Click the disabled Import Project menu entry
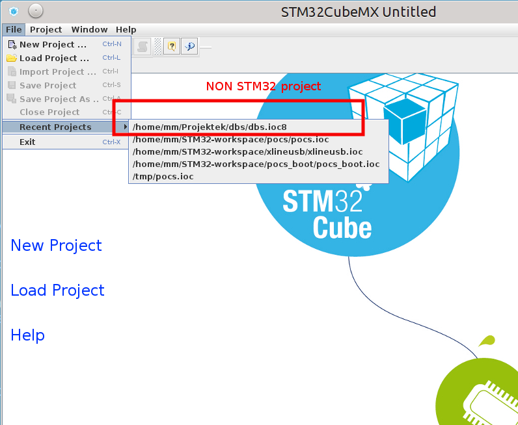Screen dimensions: 518x425 (67, 71)
